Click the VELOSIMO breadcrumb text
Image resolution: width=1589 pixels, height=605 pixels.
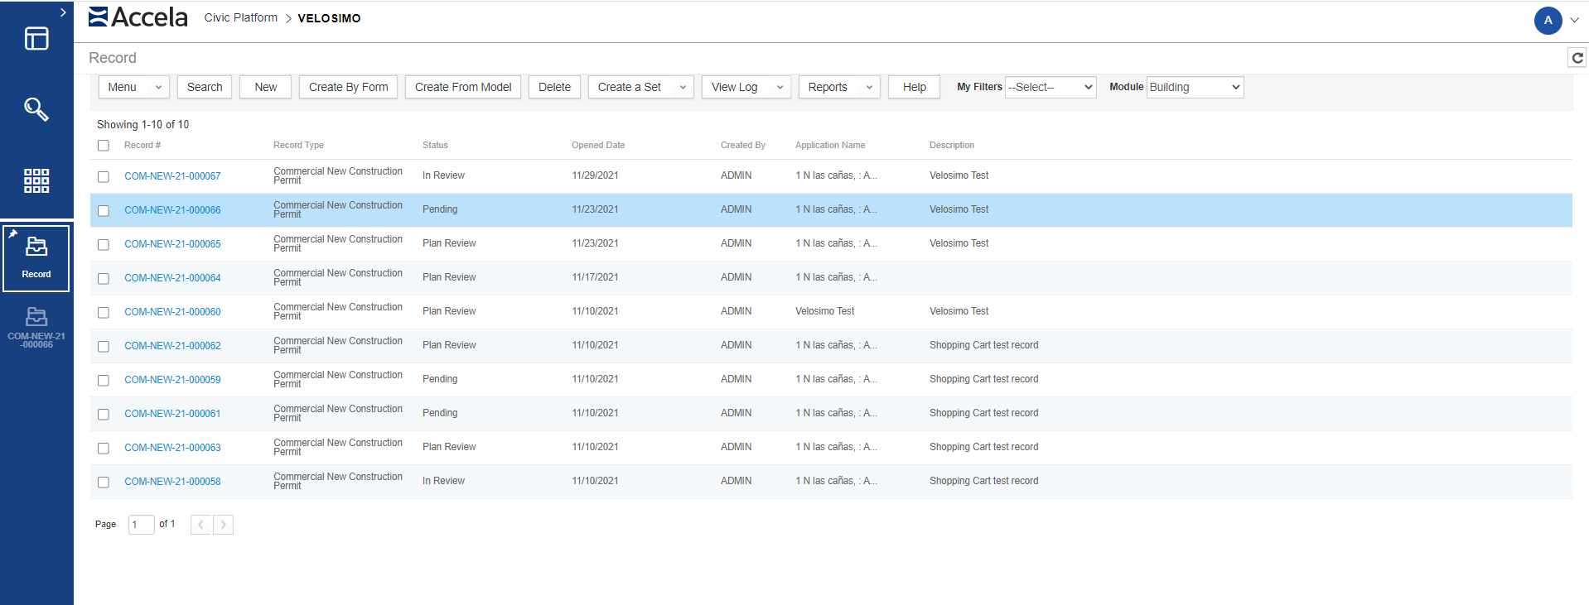[329, 18]
